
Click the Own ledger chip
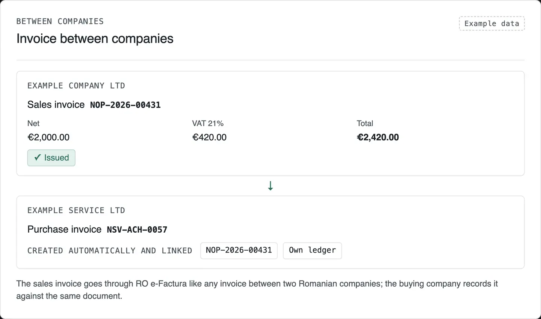click(x=312, y=250)
